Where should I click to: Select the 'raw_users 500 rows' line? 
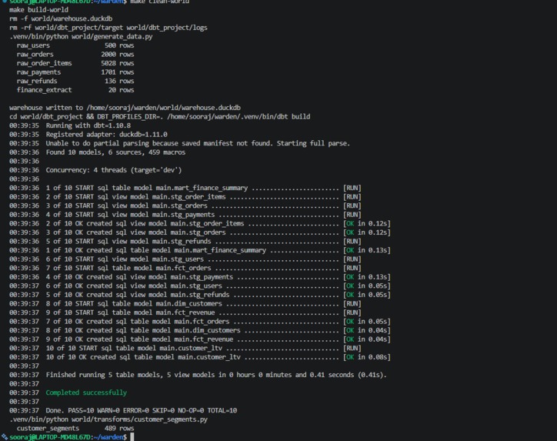[75, 45]
